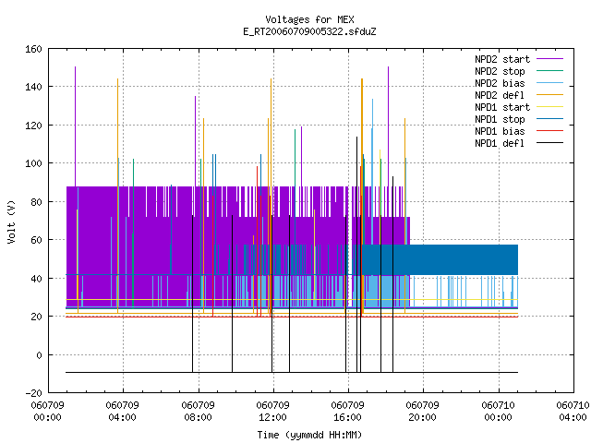
Task: Click the purple NPD2 start legend line
Action: tap(550, 59)
